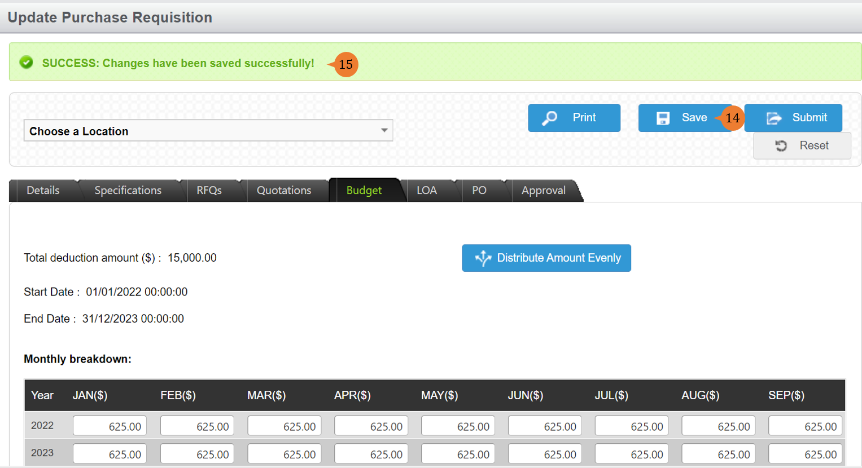Viewport: 862px width, 468px height.
Task: Edit the 2022 JUL amount field
Action: pyautogui.click(x=632, y=426)
